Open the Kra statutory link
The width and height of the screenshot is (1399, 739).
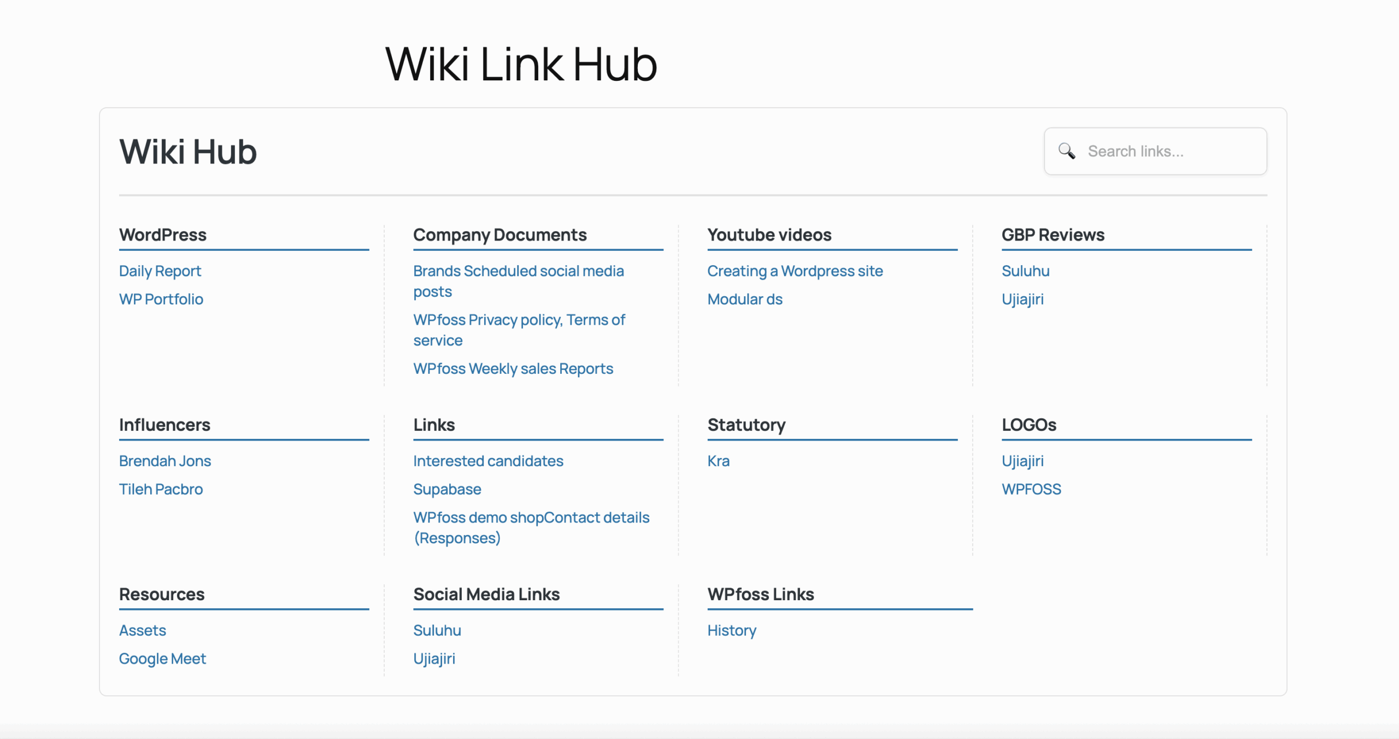[718, 461]
